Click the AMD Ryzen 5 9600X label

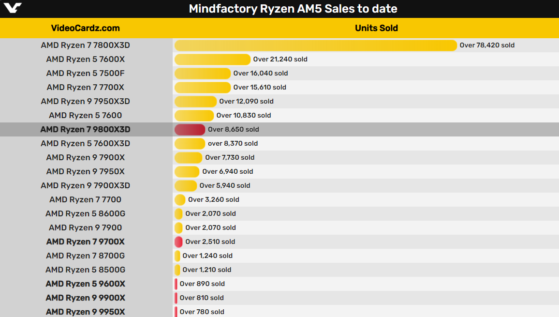click(x=86, y=284)
